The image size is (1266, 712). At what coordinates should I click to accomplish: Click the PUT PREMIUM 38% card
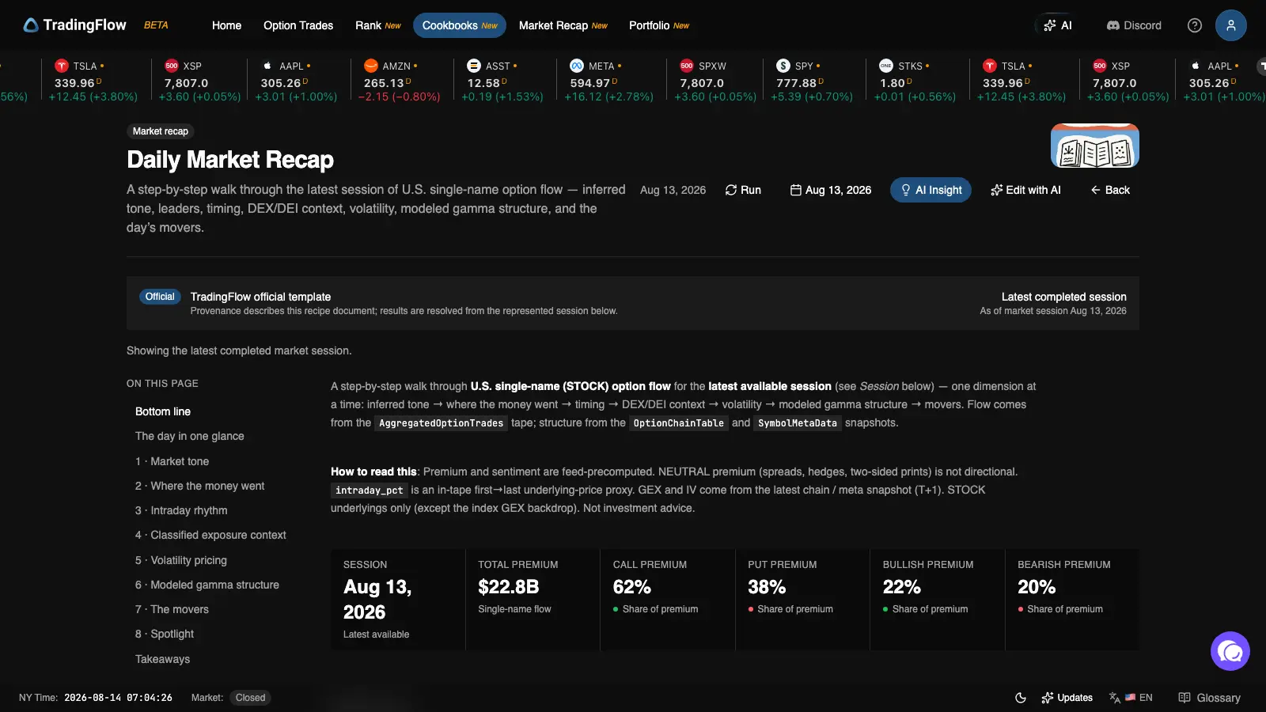click(802, 600)
